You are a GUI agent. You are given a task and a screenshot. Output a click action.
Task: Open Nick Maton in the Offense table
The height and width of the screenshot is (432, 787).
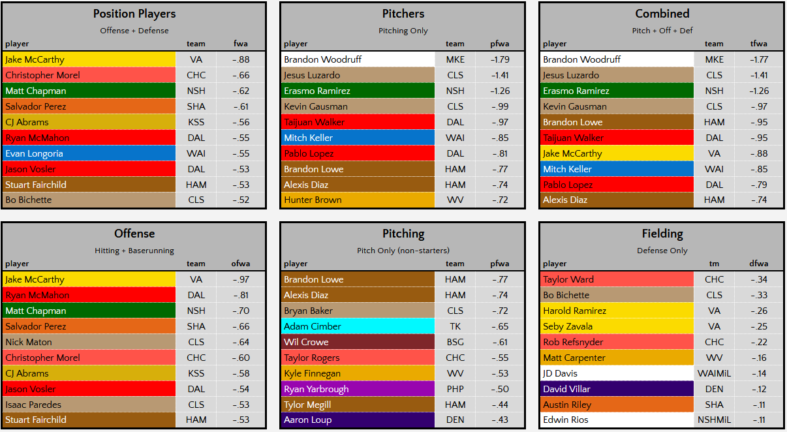(29, 342)
